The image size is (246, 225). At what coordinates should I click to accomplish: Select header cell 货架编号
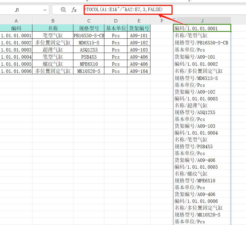[x=139, y=28]
